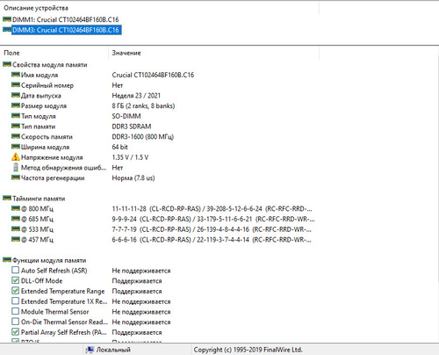
Task: Click memory icon next to Ширина модуля
Action: 16,147
